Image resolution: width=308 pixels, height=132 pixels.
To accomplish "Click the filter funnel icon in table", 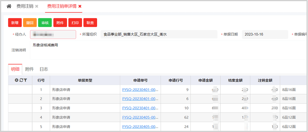I will pyautogui.click(x=25, y=80).
